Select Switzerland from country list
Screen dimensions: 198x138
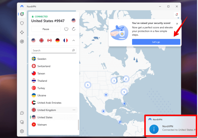[x=54, y=66]
